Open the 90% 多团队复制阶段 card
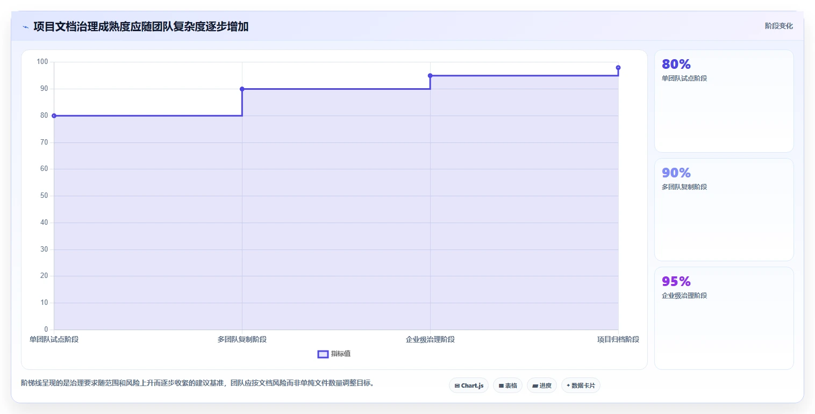This screenshot has height=414, width=815. coord(724,210)
